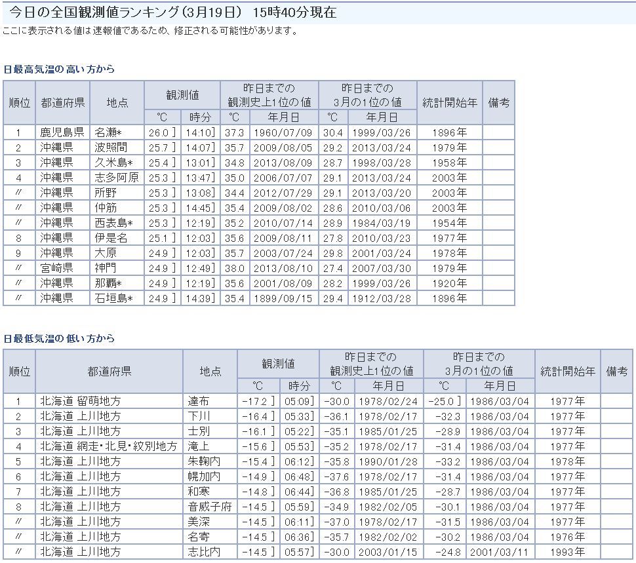636x563 pixels.
Task: Click the 北海道 網走・北見・紋別地方 region cell
Action: [x=108, y=446]
